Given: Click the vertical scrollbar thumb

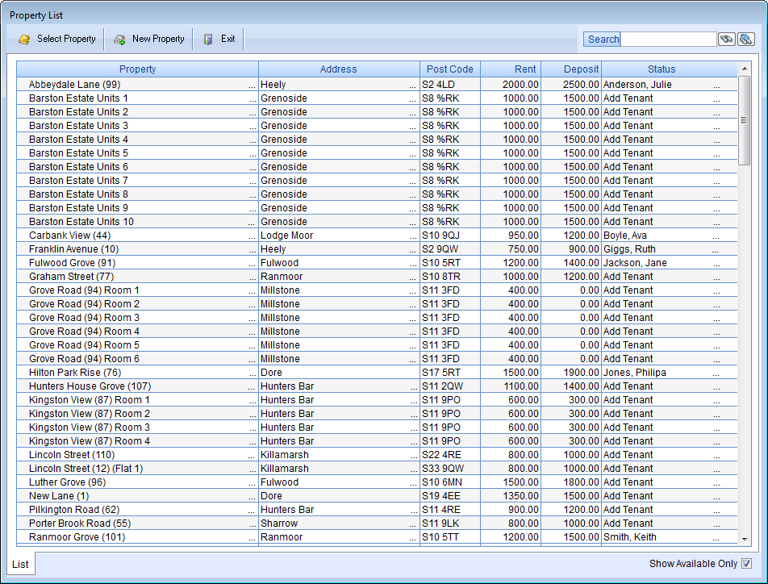Looking at the screenshot, I should coord(745,120).
